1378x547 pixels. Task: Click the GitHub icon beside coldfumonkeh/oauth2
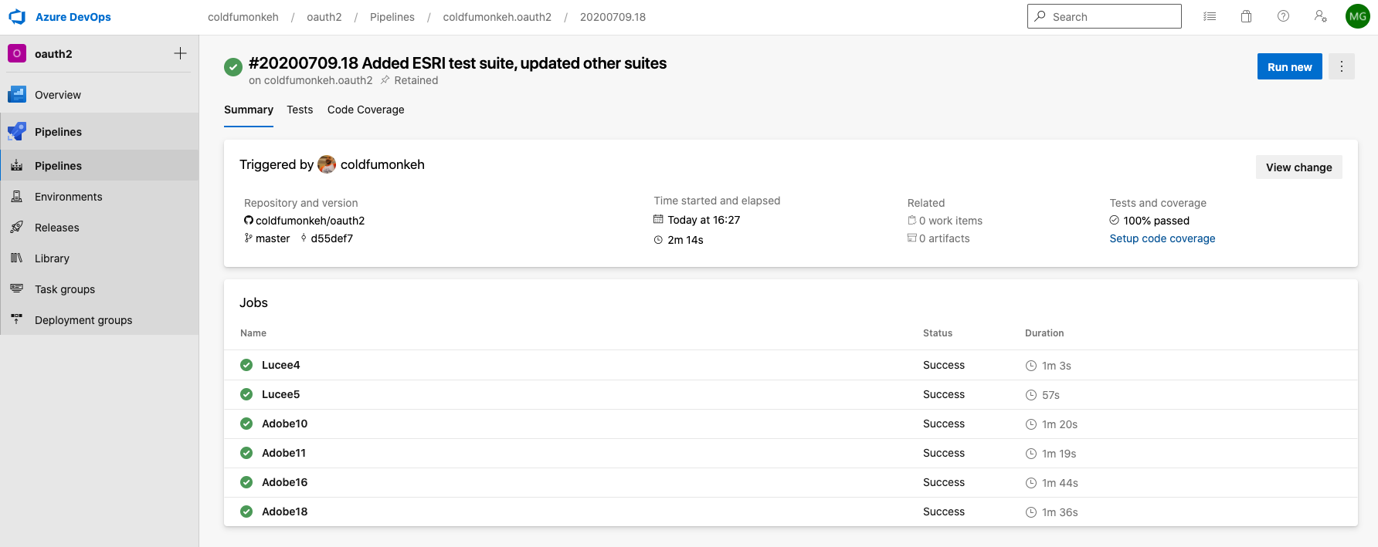tap(249, 221)
